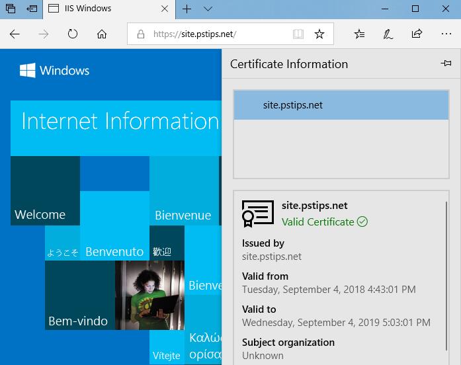Screen dimensions: 461x365
Task: Click the Valid Certificate status
Action: 325,222
